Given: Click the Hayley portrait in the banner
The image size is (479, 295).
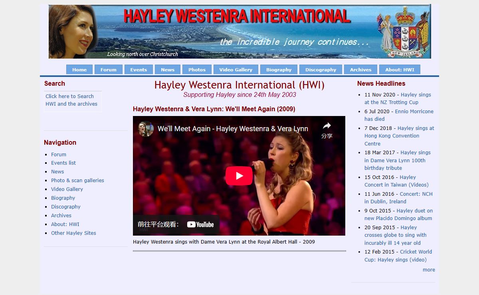Looking at the screenshot, I should tap(73, 31).
